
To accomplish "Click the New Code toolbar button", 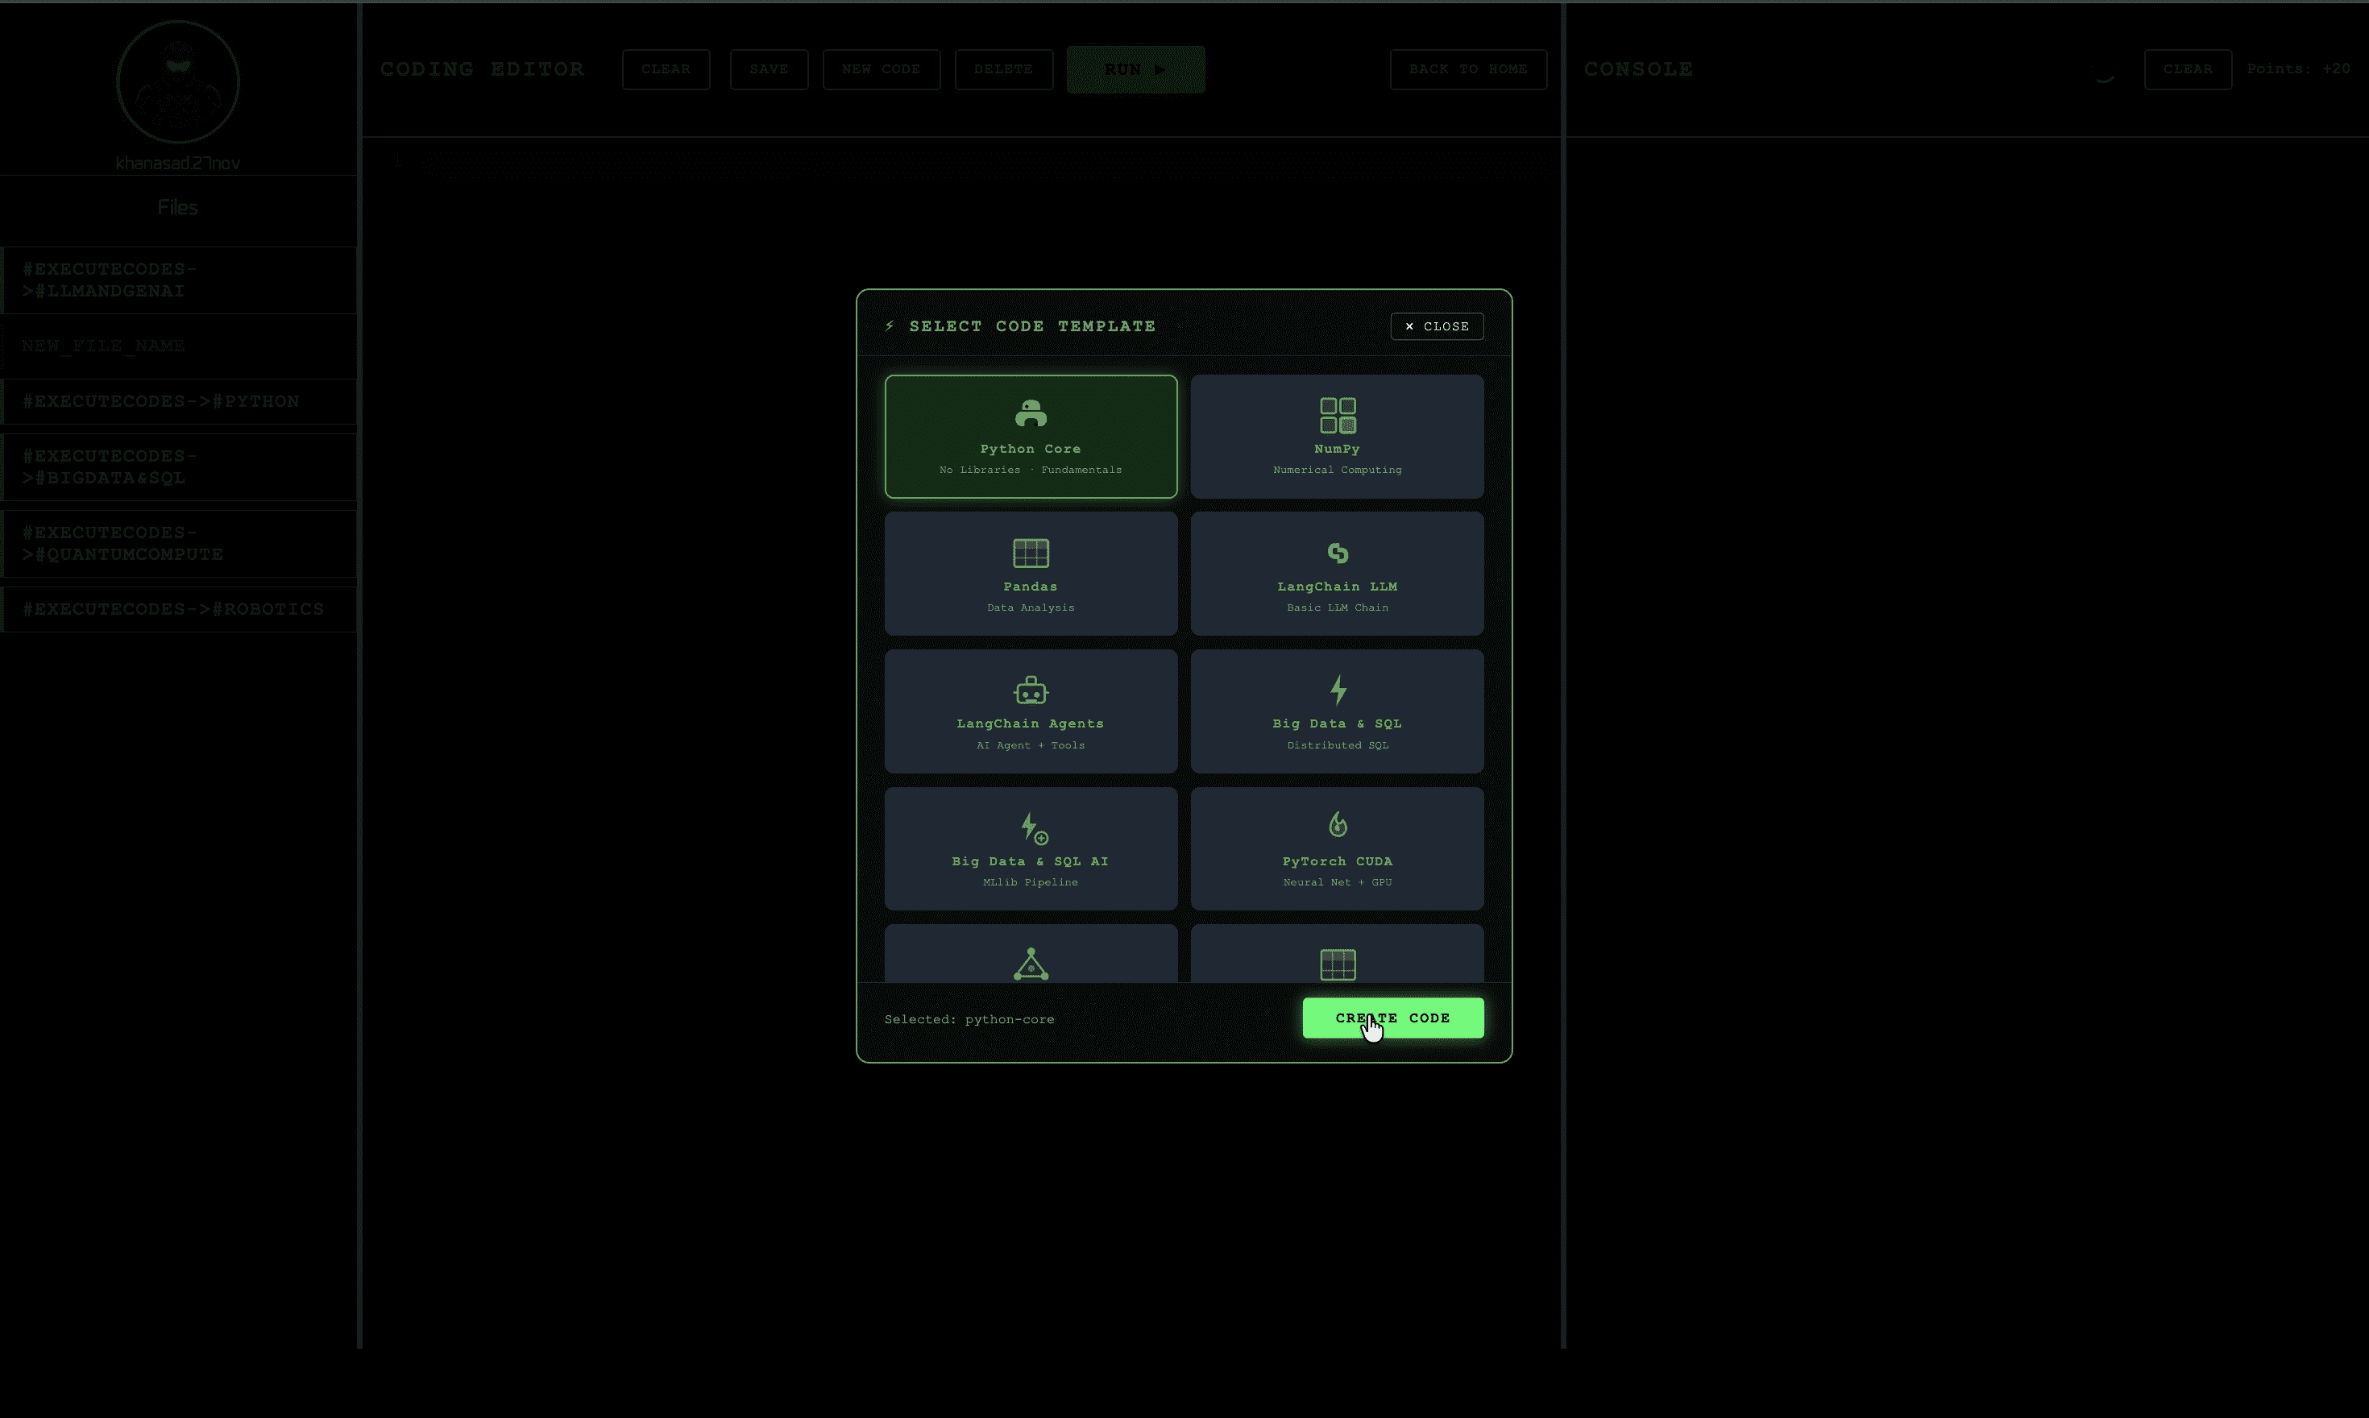I will point(881,68).
